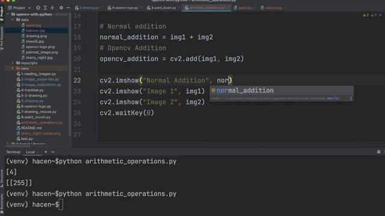The width and height of the screenshot is (385, 216).
Task: Click the Project panel folder icon
Action: point(10,8)
